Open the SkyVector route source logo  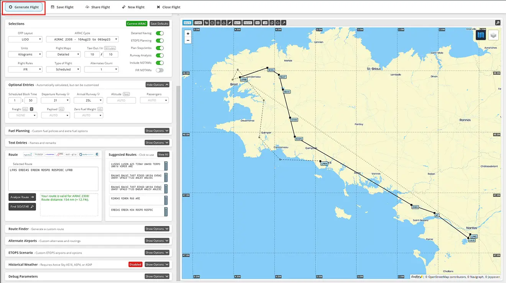tap(39, 154)
